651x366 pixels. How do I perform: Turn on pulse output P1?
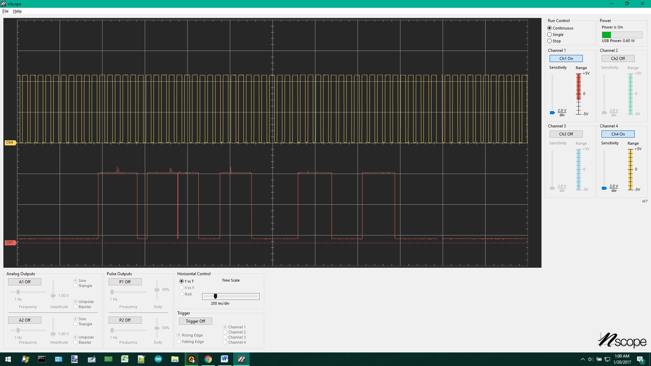(125, 282)
